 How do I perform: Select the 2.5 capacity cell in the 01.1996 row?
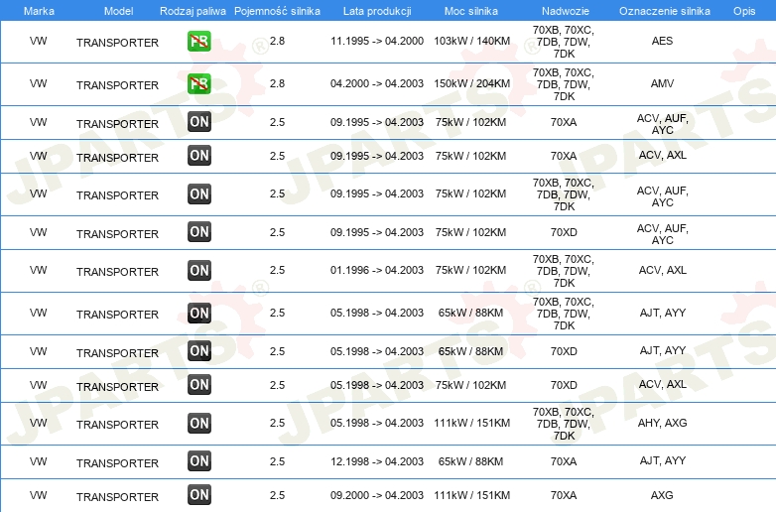(x=277, y=270)
